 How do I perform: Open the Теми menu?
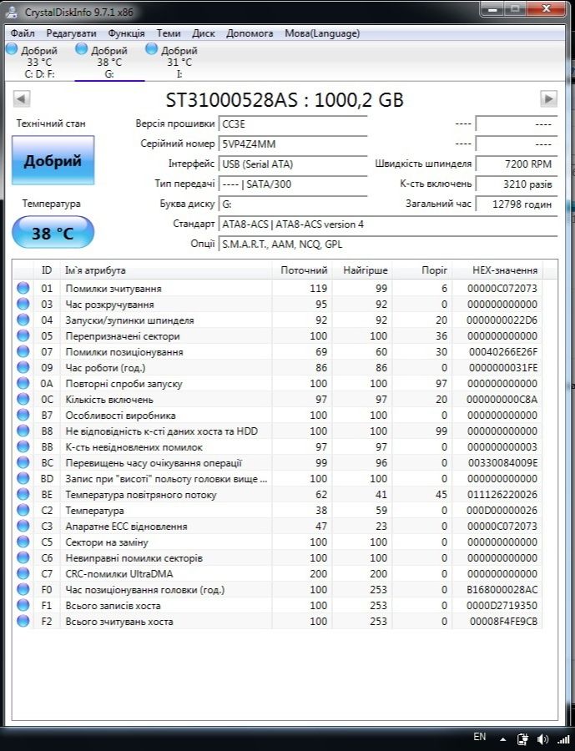169,33
